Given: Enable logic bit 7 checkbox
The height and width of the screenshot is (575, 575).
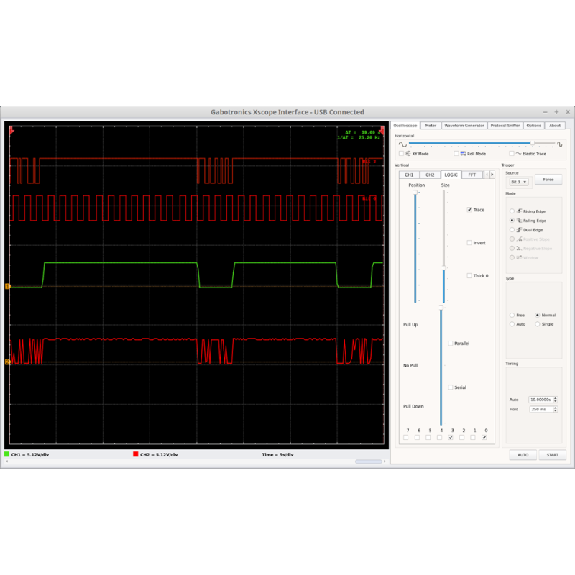Looking at the screenshot, I should 407,438.
